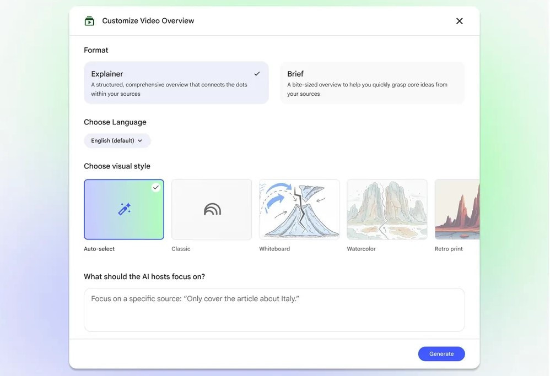Click the Whiteboard style label
Viewport: 550px width, 376px height.
coord(274,249)
